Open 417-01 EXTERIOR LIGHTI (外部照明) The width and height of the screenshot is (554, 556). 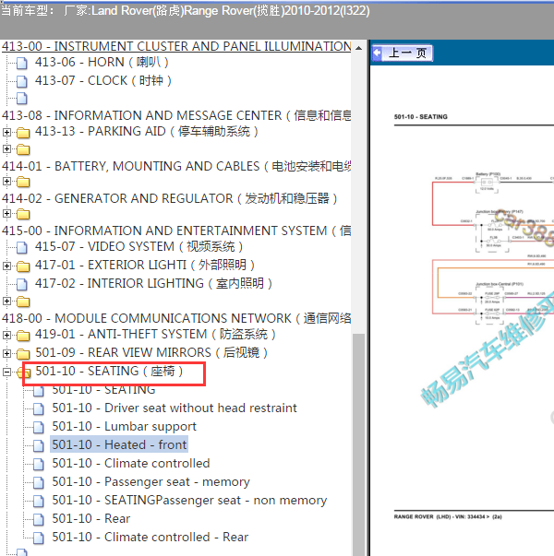[145, 266]
